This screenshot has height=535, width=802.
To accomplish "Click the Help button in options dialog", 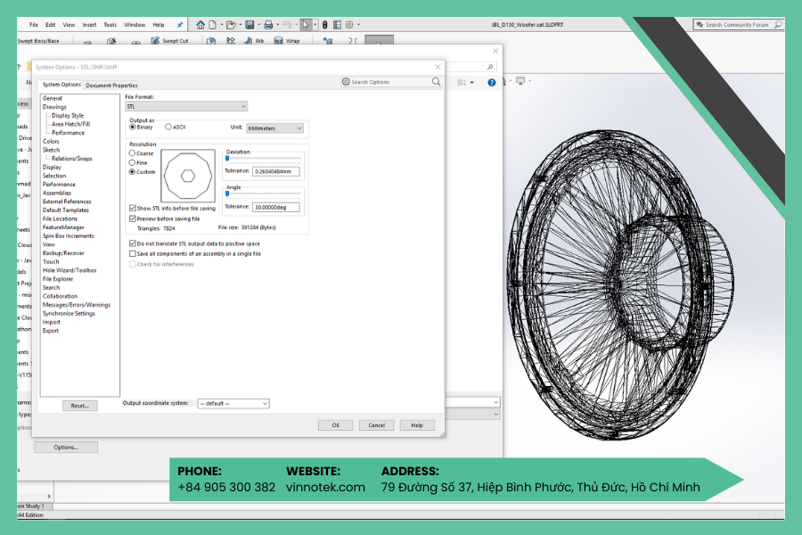I will (417, 425).
